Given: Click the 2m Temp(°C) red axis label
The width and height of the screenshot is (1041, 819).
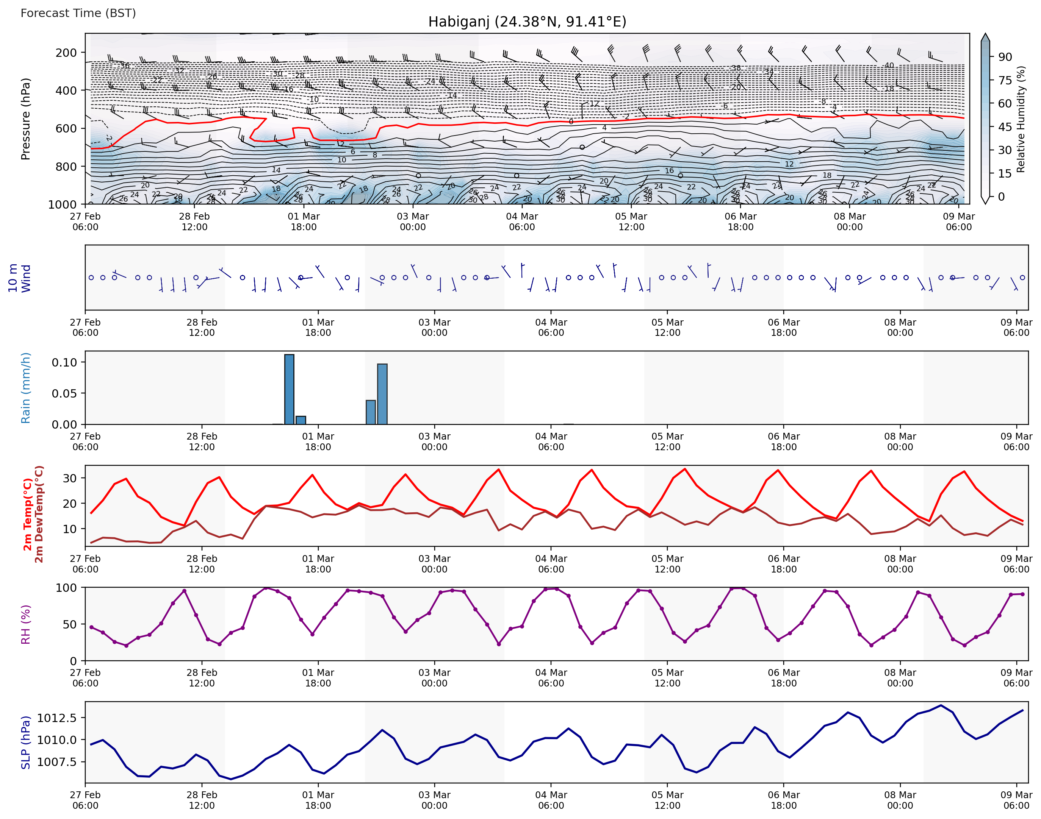Looking at the screenshot, I should tap(27, 514).
